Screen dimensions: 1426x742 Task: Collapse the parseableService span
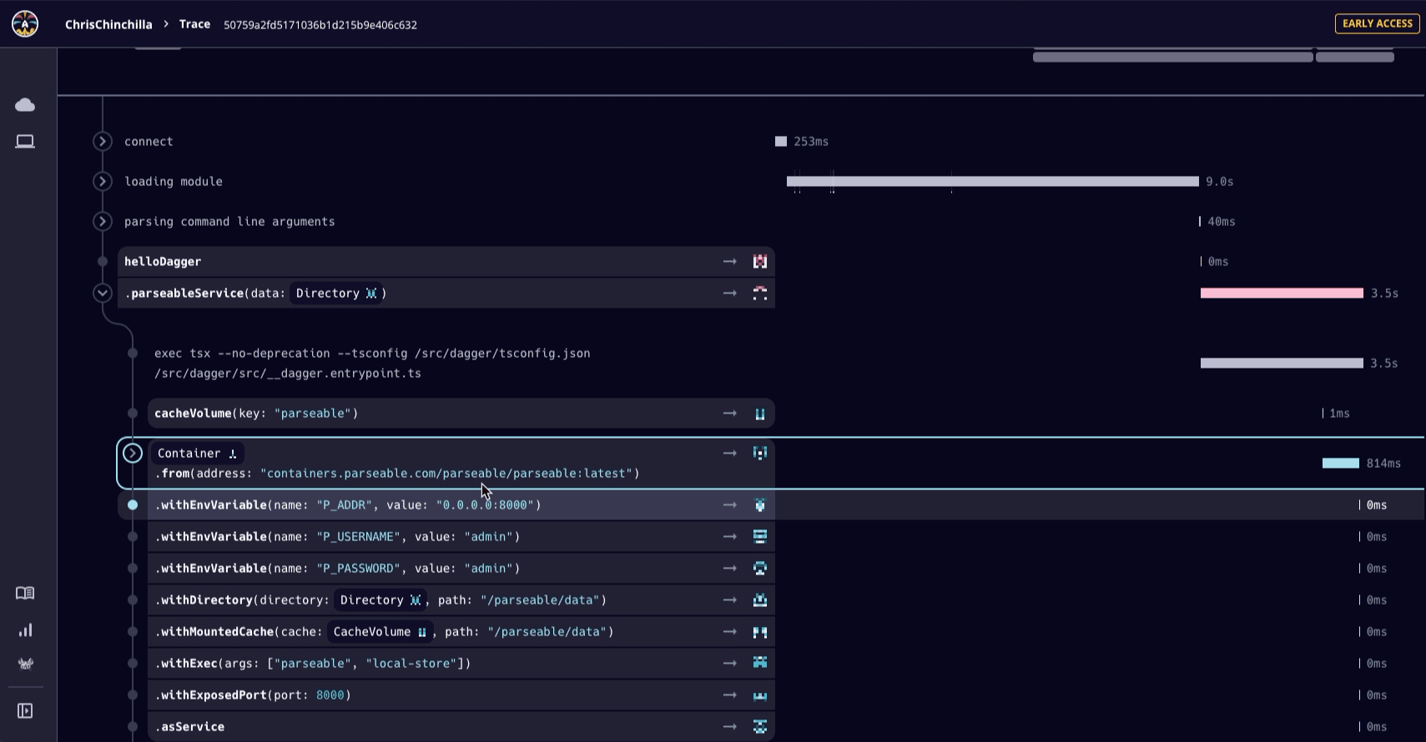point(103,293)
